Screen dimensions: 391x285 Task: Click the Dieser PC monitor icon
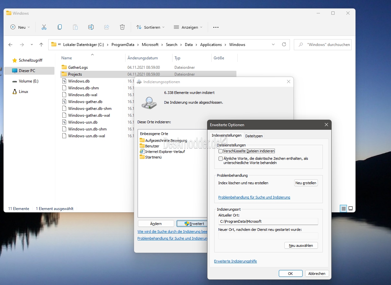(x=15, y=70)
